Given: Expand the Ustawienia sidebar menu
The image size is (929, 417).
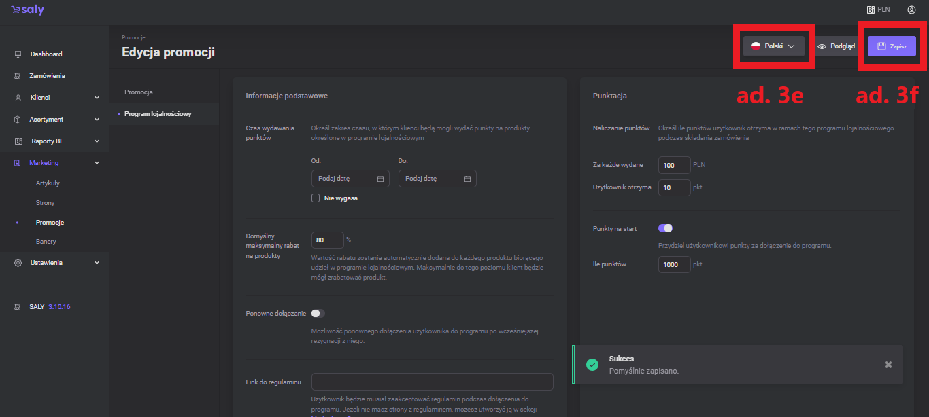Looking at the screenshot, I should click(97, 263).
